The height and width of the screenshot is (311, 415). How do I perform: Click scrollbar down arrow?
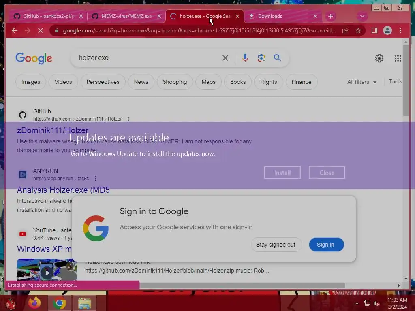click(x=406, y=279)
